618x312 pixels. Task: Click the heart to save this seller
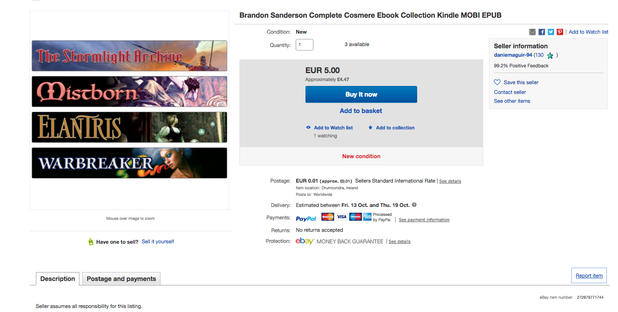coord(497,82)
